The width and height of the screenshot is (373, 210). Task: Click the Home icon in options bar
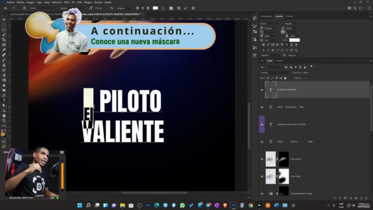click(x=5, y=8)
